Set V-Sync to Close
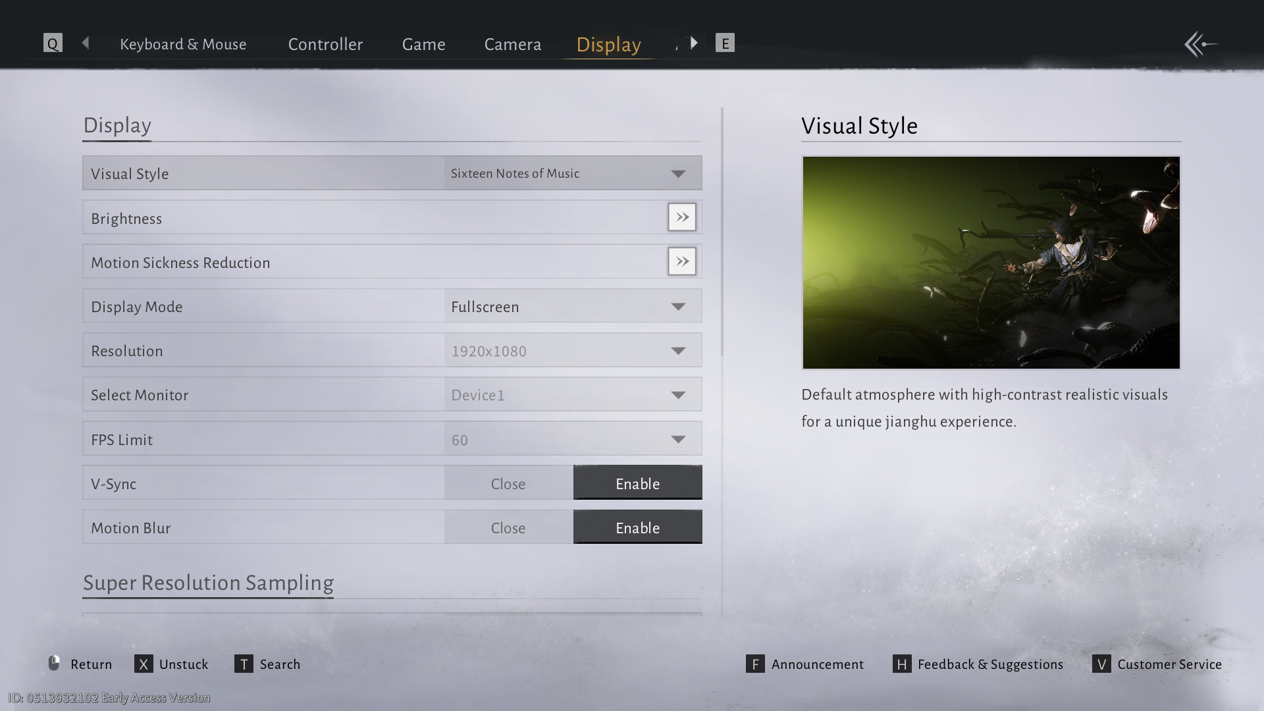The image size is (1264, 711). point(508,483)
